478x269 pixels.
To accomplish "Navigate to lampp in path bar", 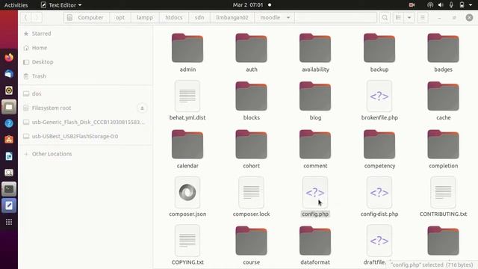I will (145, 18).
